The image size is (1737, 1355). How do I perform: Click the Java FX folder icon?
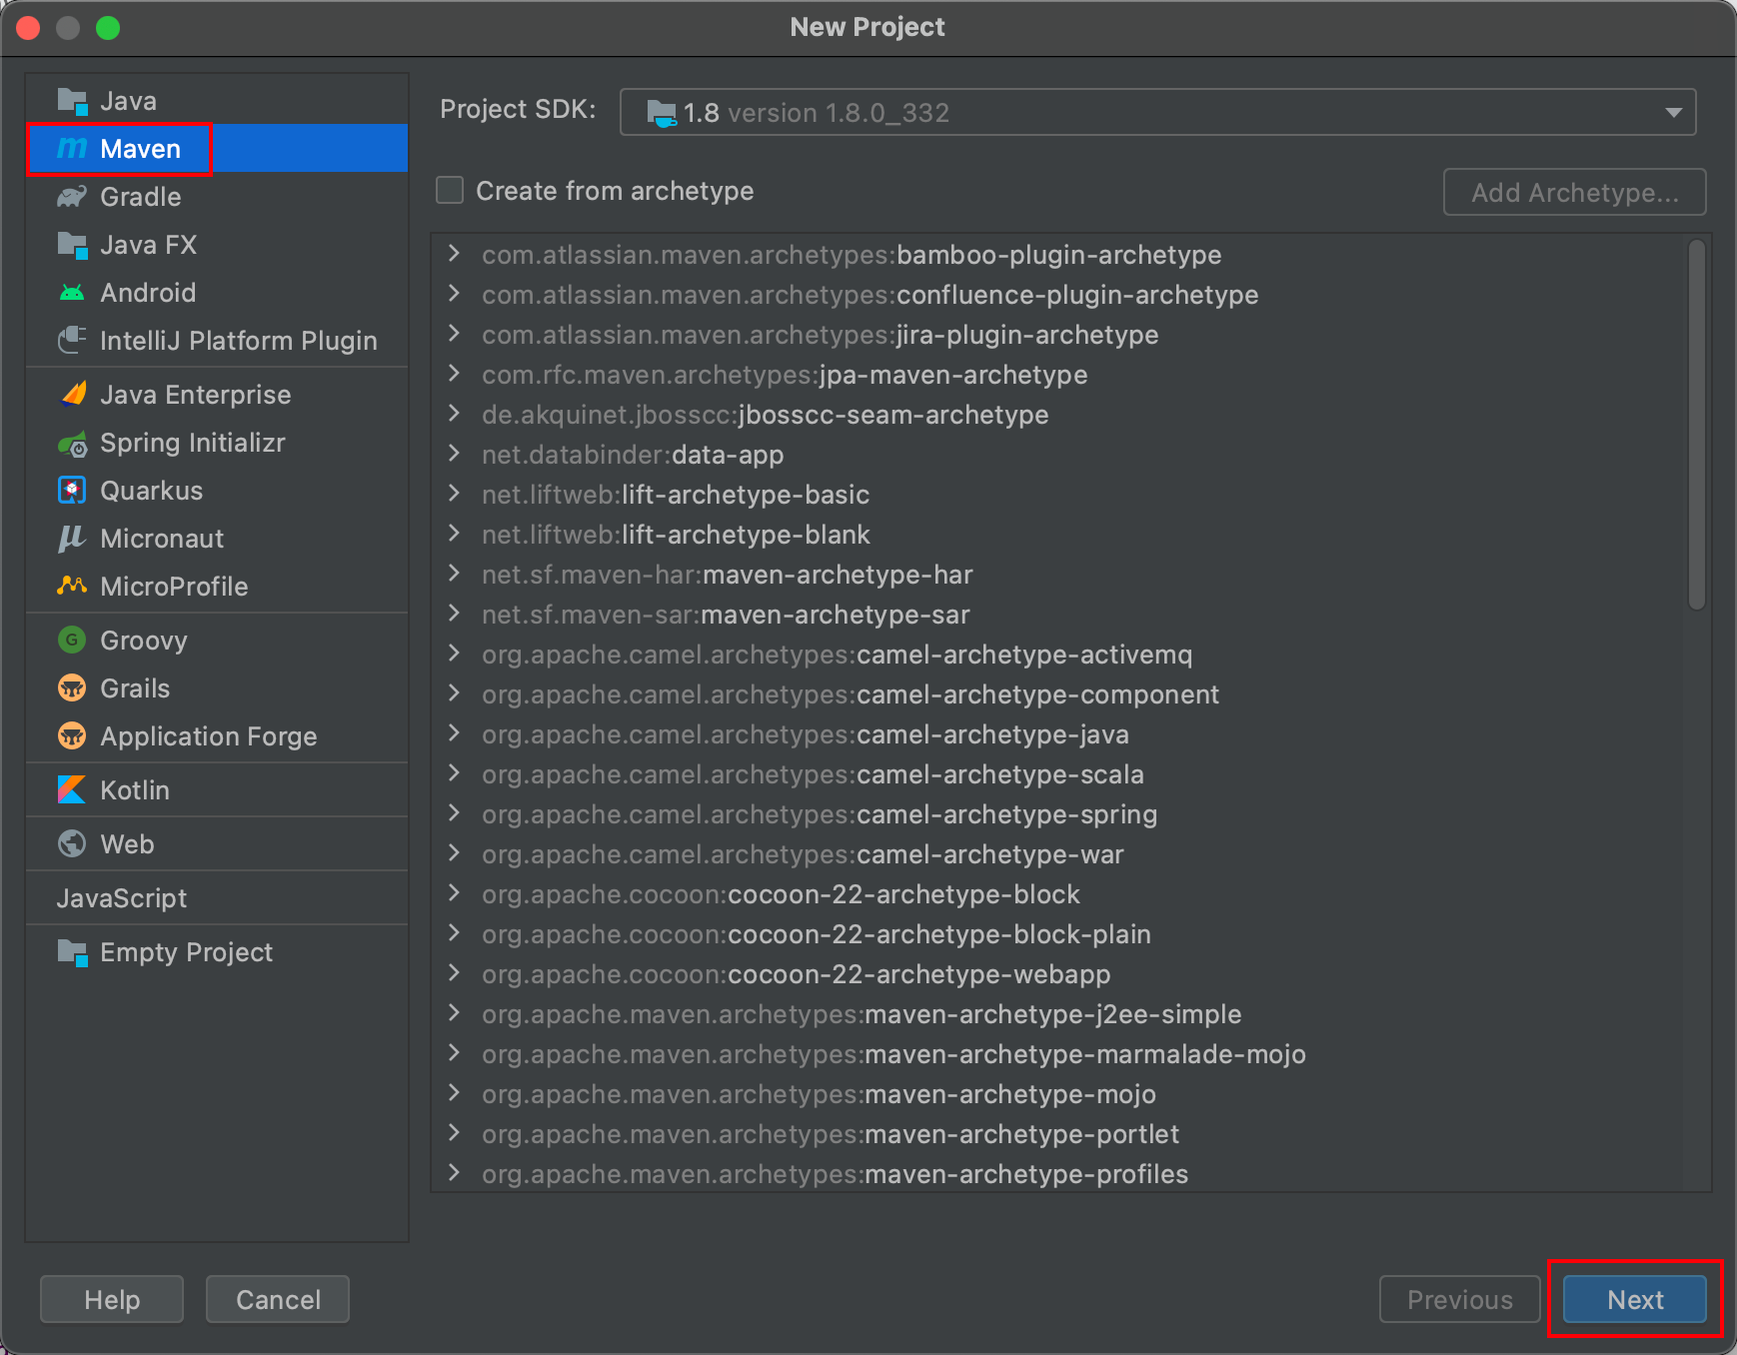72,245
